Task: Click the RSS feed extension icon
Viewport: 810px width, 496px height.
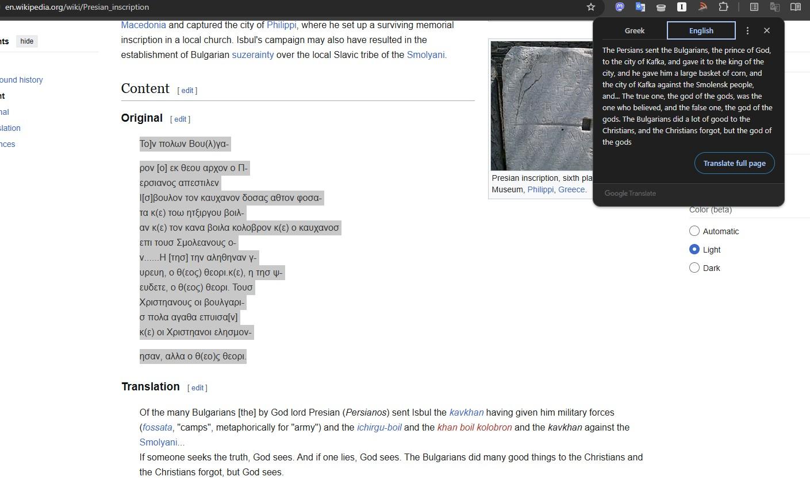Action: point(702,7)
